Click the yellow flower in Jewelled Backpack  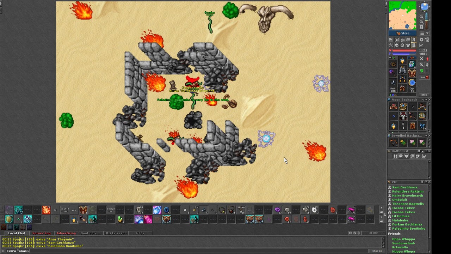click(x=403, y=143)
